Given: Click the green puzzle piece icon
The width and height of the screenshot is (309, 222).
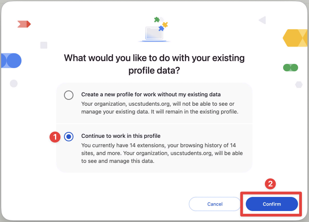Looking at the screenshot, I should pos(157,19).
